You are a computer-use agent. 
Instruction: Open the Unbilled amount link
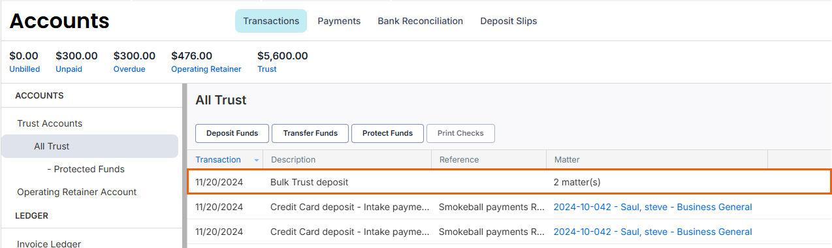[25, 69]
